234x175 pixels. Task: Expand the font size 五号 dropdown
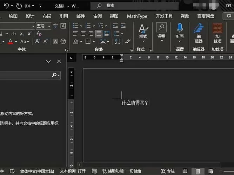(49, 26)
